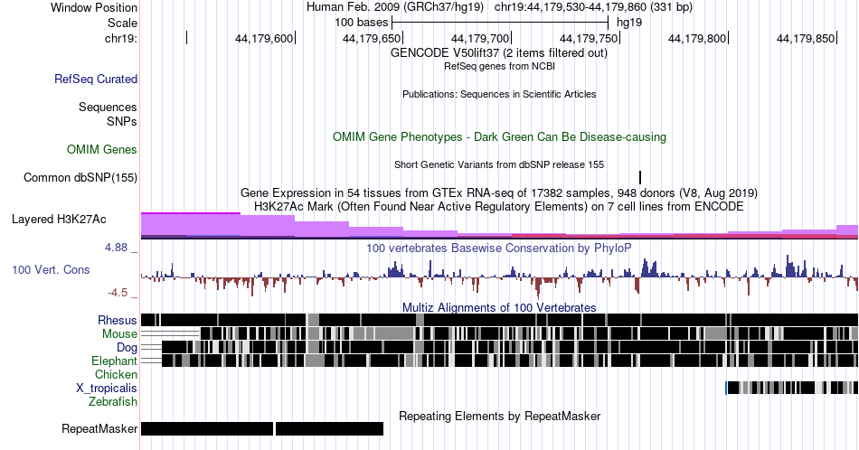Click the hg19 label beside scale bar
The image size is (859, 450).
(629, 23)
